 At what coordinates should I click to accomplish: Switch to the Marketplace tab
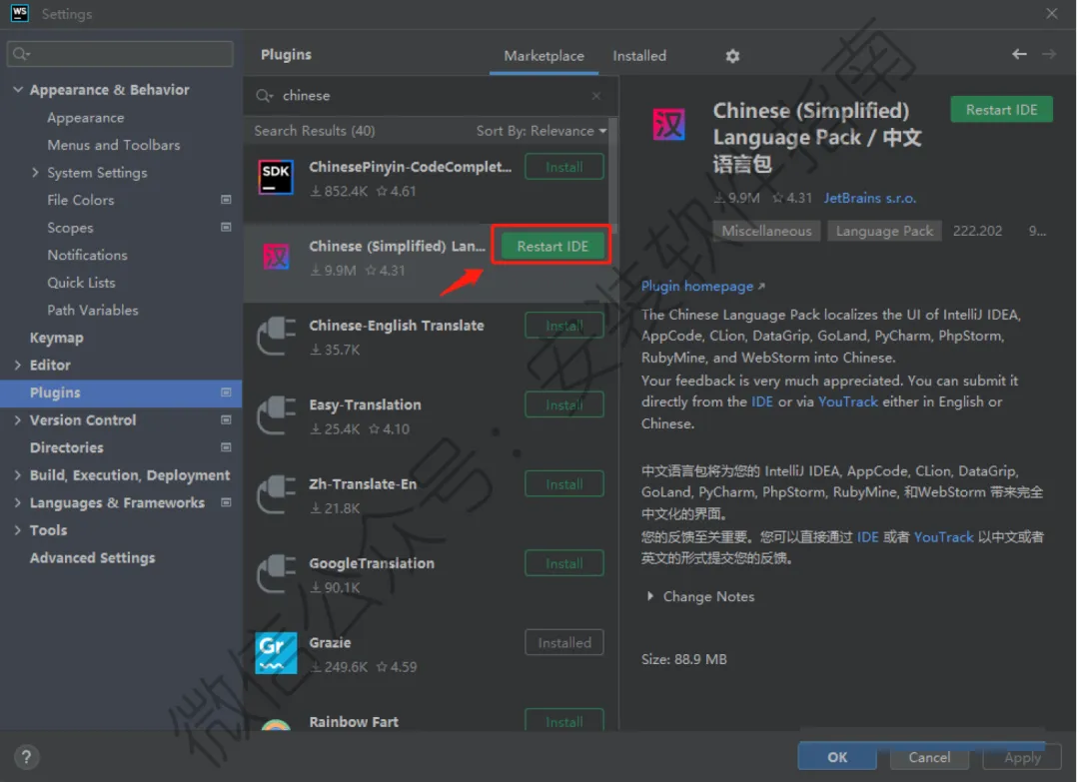pyautogui.click(x=543, y=56)
